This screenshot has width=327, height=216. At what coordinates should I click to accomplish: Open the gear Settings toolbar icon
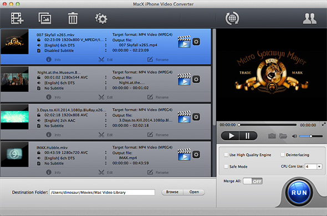tap(101, 19)
